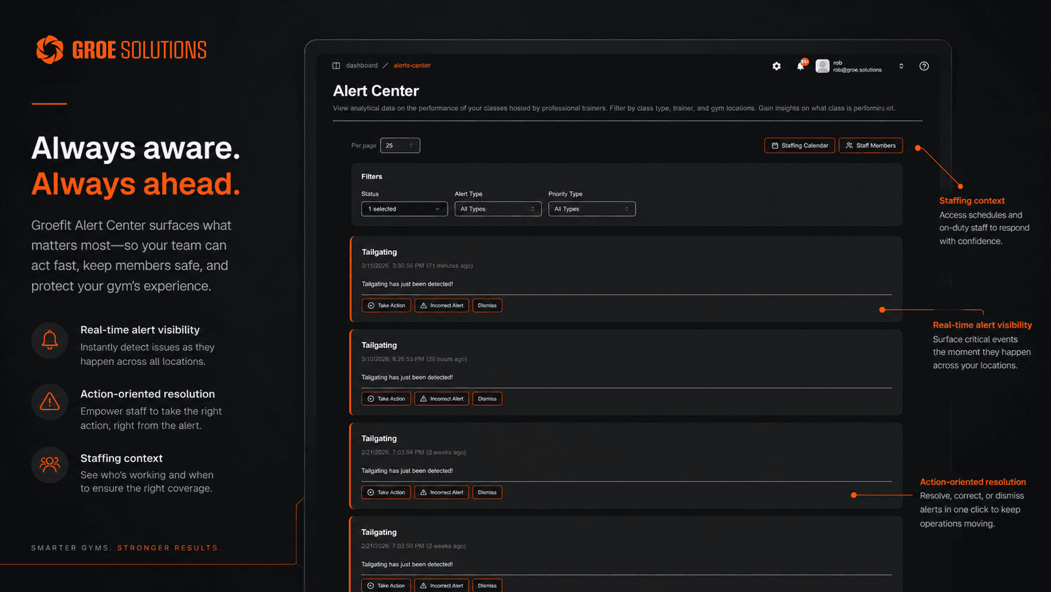Click the help question mark icon
Viewport: 1051px width, 592px height.
pos(923,66)
